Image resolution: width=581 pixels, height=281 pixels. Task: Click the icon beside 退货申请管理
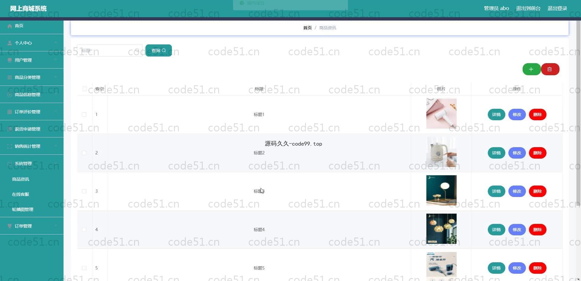point(10,129)
